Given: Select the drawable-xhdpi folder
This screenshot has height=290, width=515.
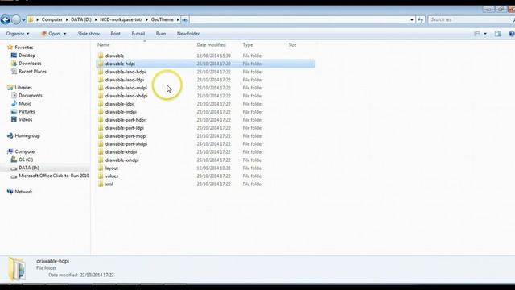Looking at the screenshot, I should pyautogui.click(x=121, y=152).
